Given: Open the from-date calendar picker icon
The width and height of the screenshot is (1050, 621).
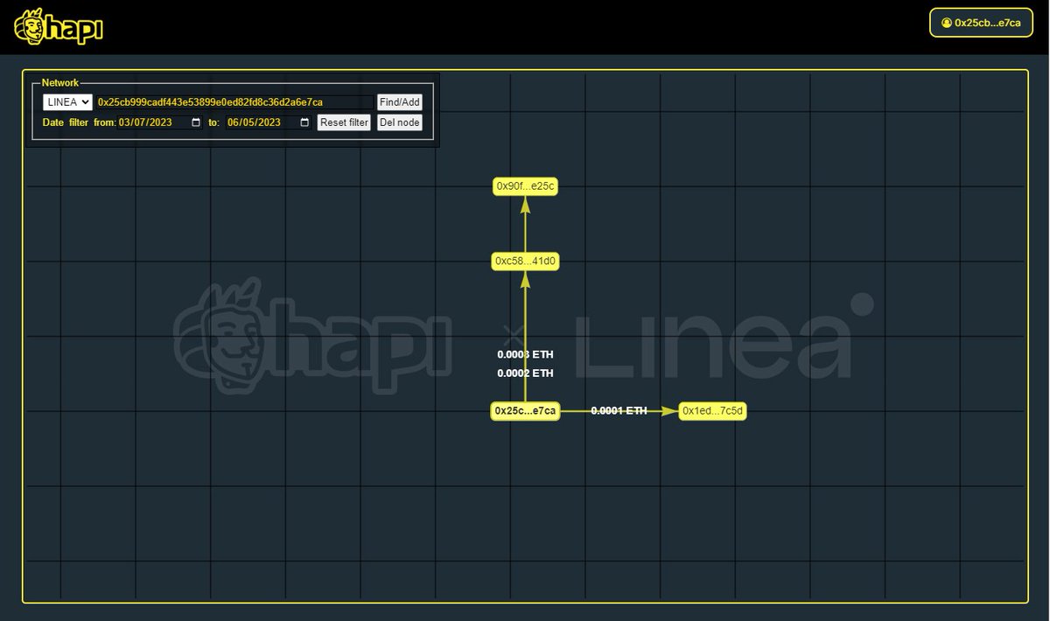Looking at the screenshot, I should 196,122.
